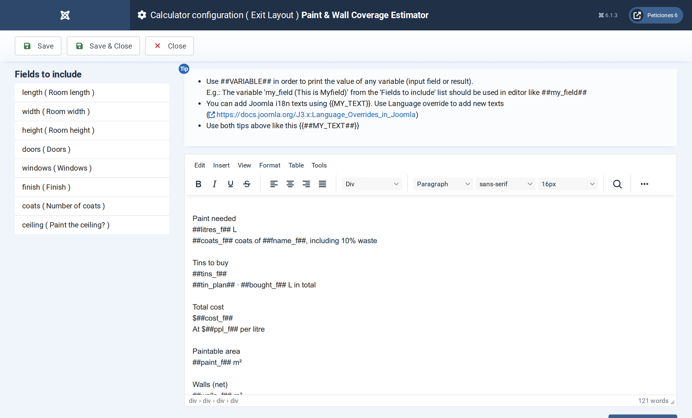Click Save & Close button
Screen dimensions: 692x418
coord(103,46)
